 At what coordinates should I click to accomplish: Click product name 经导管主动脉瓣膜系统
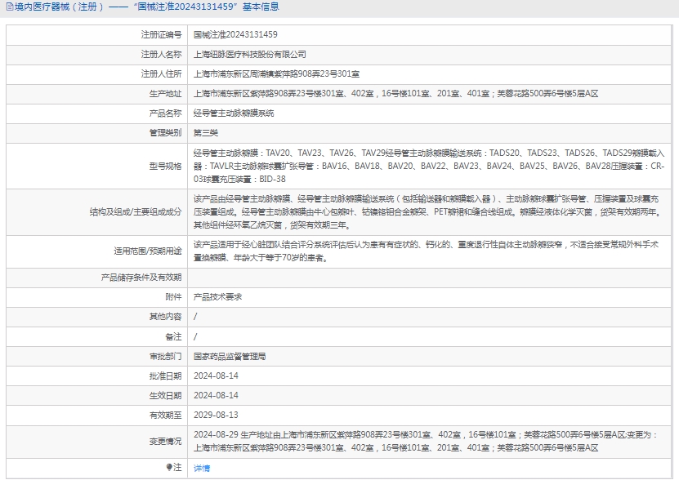[x=234, y=113]
